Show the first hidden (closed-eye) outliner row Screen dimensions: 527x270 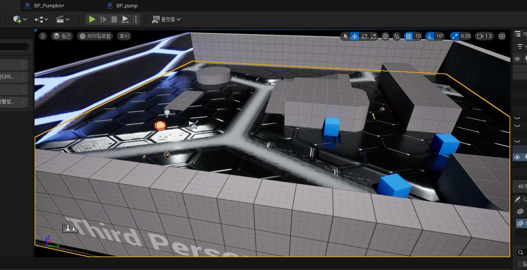coord(517,118)
